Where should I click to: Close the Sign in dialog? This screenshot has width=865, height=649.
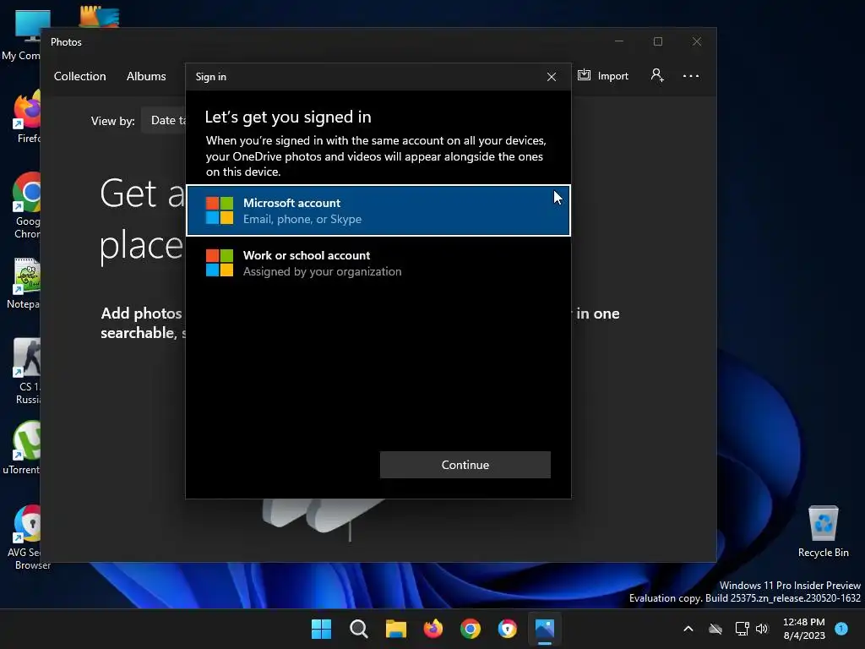tap(551, 77)
